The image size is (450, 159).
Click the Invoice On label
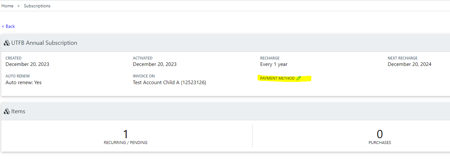[144, 76]
